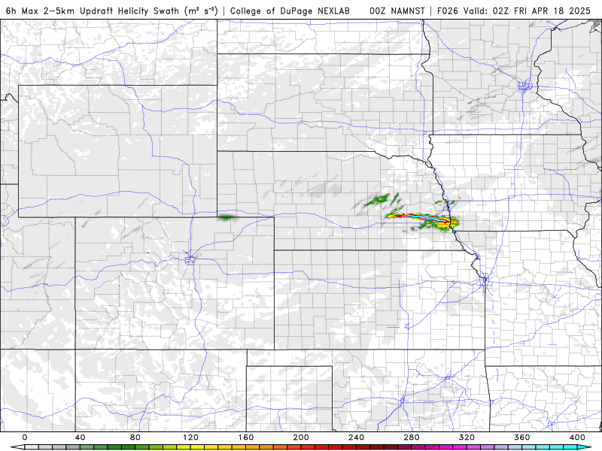Click the color scale label "280"
The width and height of the screenshot is (602, 451).
tap(412, 437)
